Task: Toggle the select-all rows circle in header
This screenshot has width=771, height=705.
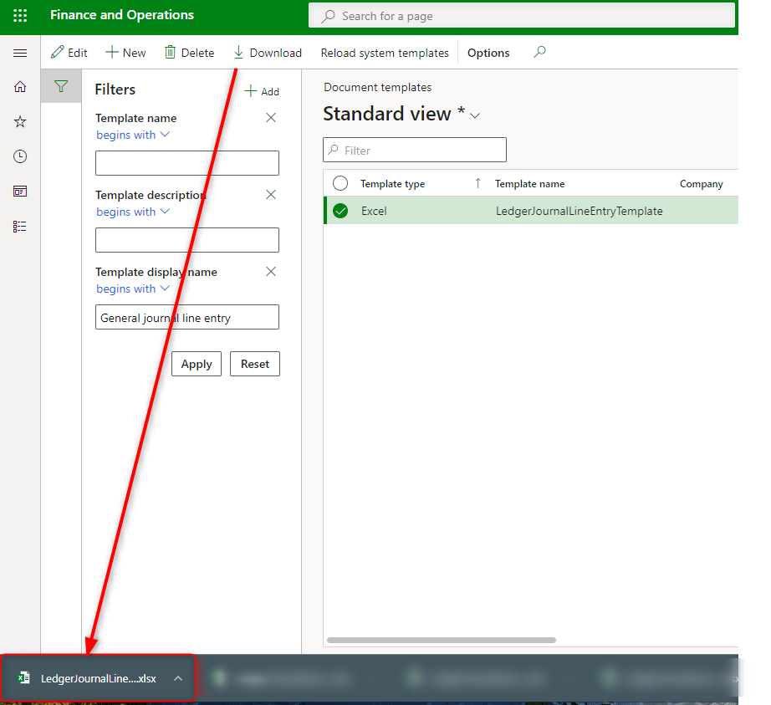Action: (340, 183)
